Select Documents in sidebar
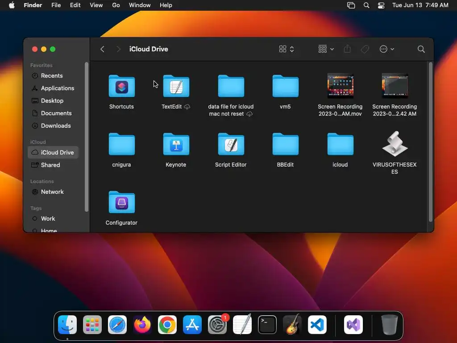The width and height of the screenshot is (457, 343). [x=53, y=113]
